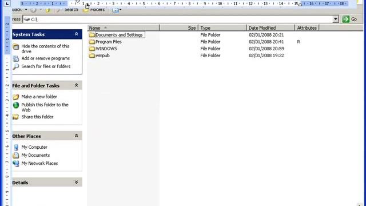Click the magnifier icon for Search for files or folders

[16, 66]
